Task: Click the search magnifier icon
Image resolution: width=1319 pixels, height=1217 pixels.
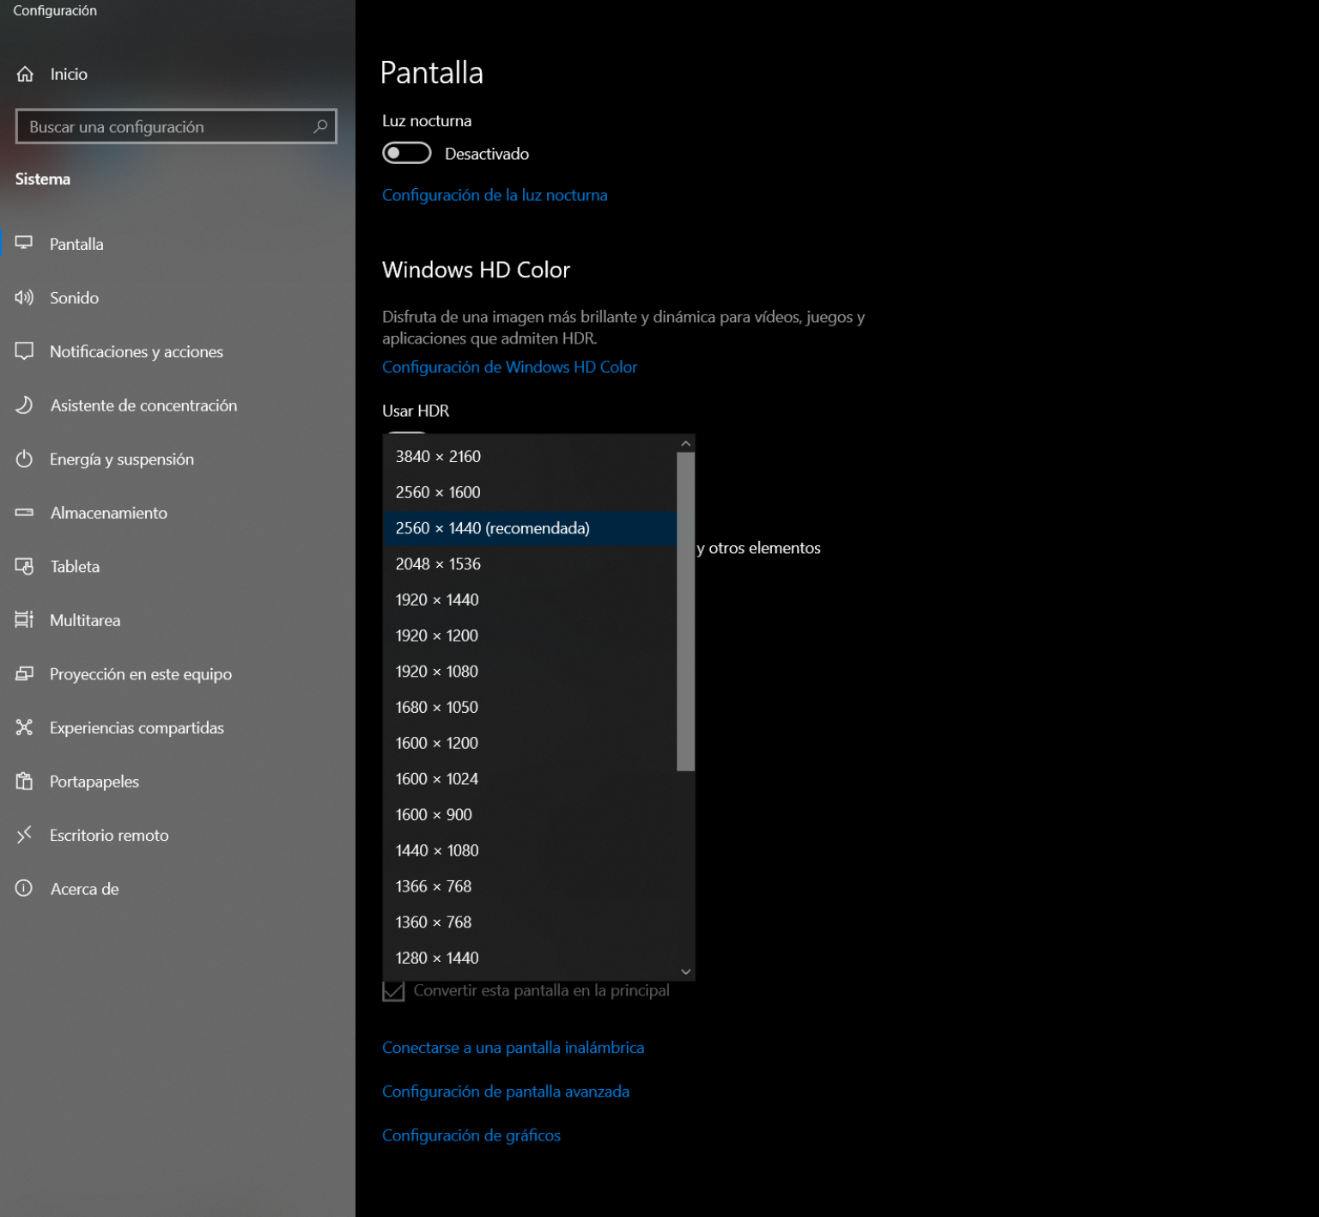Action: [320, 126]
